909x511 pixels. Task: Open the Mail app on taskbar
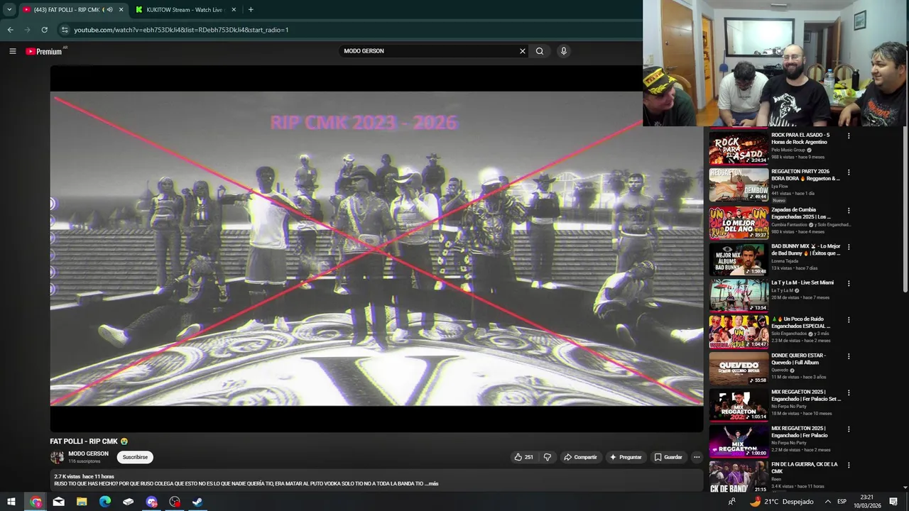click(x=58, y=502)
